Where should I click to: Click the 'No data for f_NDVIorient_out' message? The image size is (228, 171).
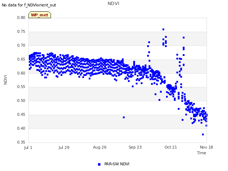point(29,5)
